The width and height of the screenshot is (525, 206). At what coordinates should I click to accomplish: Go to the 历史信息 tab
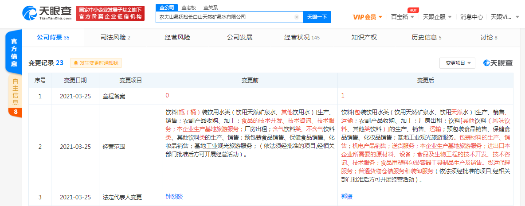[x=426, y=38]
